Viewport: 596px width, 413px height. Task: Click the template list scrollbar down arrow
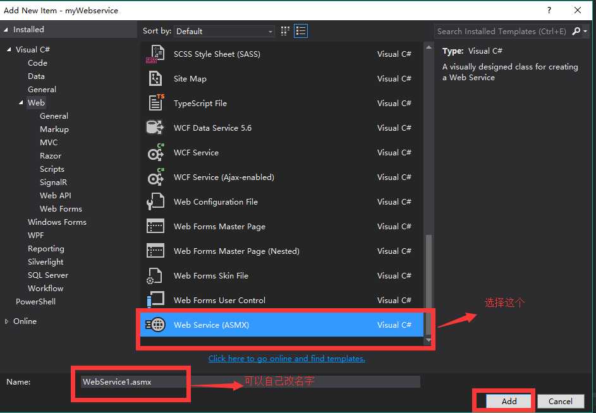[x=429, y=340]
